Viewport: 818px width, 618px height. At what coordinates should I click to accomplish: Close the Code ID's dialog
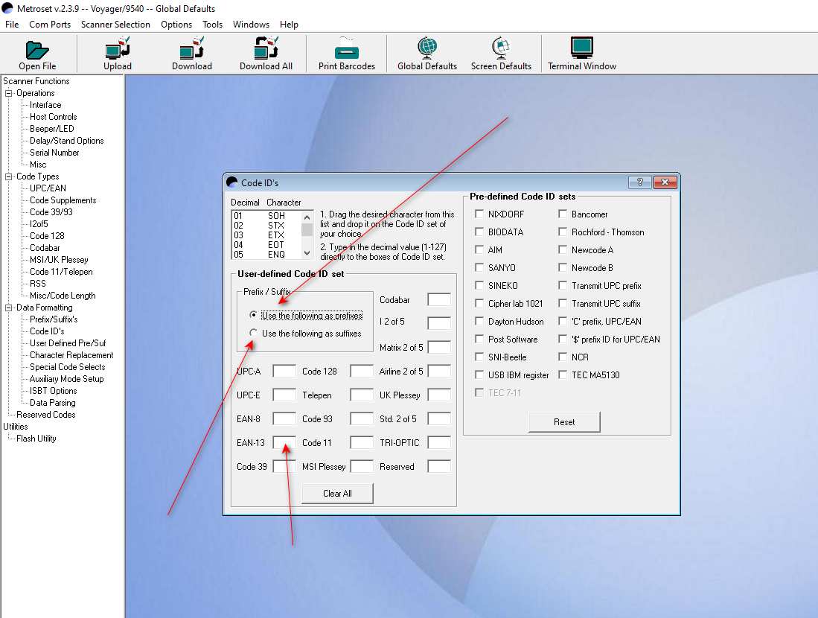[x=665, y=182]
